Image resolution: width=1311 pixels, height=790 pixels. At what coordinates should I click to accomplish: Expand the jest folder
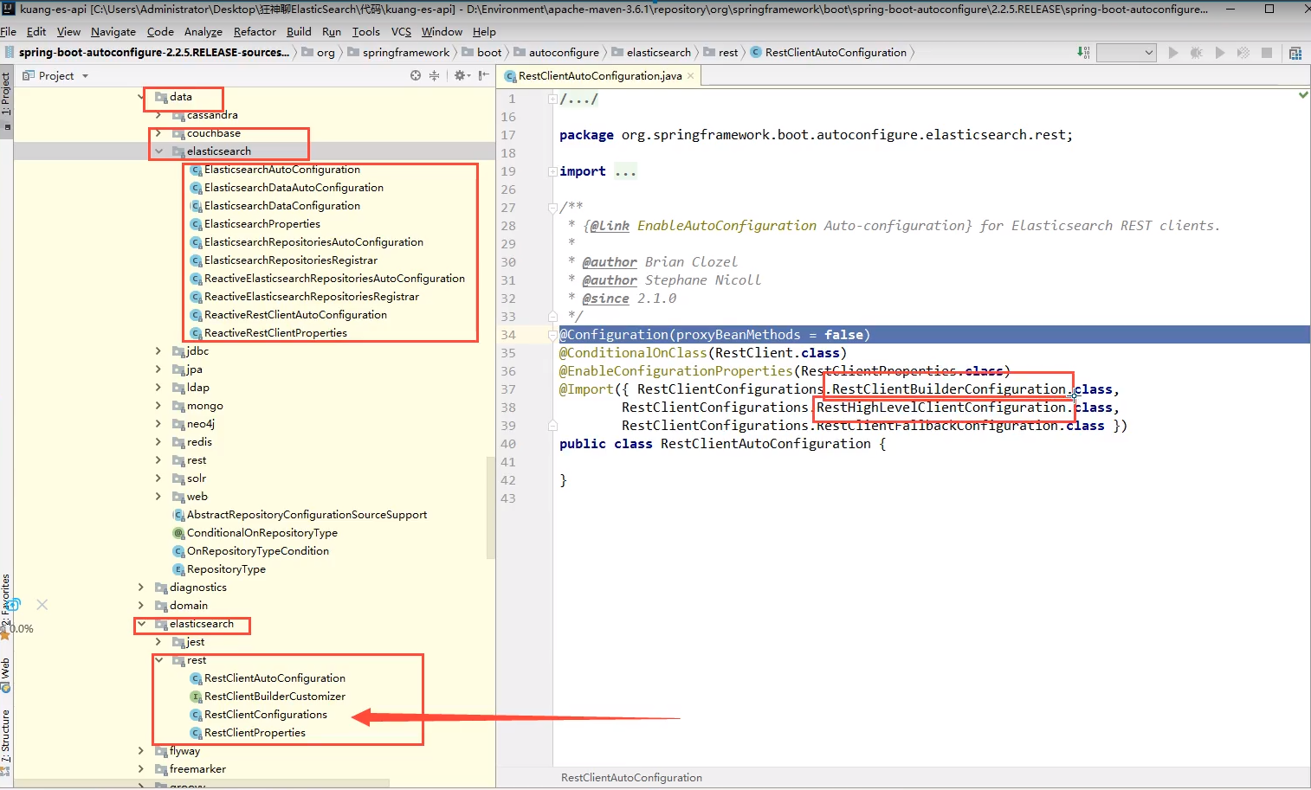click(158, 642)
